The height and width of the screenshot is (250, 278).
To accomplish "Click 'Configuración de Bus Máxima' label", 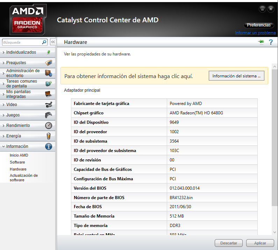I will point(103,179).
